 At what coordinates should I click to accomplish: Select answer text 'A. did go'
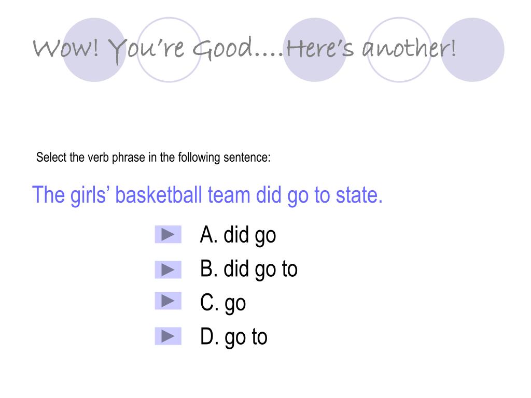237,235
